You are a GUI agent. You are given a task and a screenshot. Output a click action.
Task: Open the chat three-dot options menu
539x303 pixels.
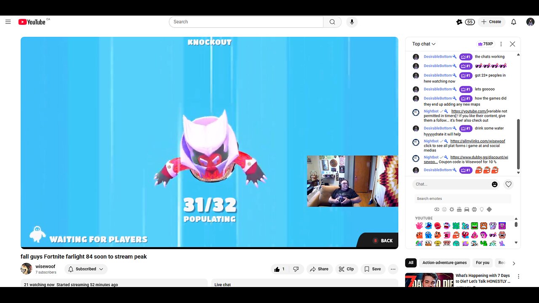click(x=501, y=44)
